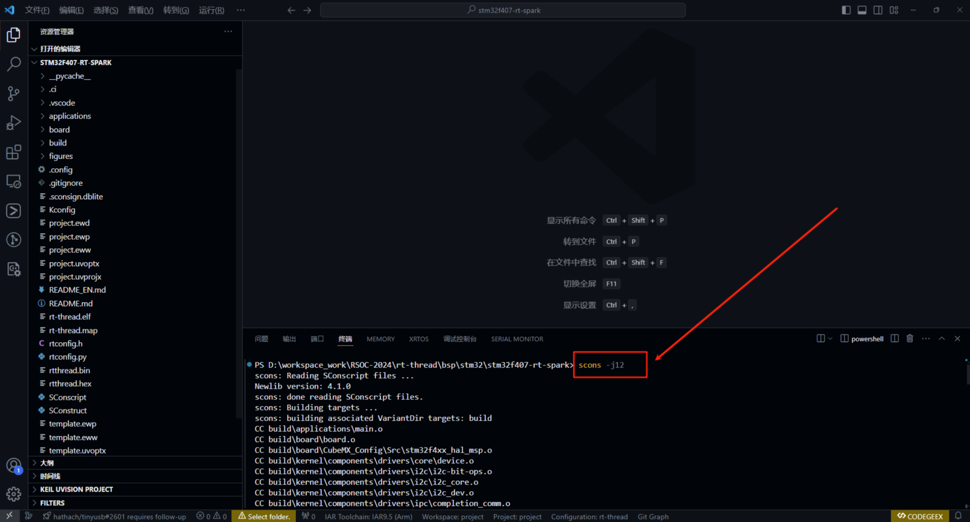Select the Source Control icon
The image size is (970, 522).
pyautogui.click(x=14, y=93)
